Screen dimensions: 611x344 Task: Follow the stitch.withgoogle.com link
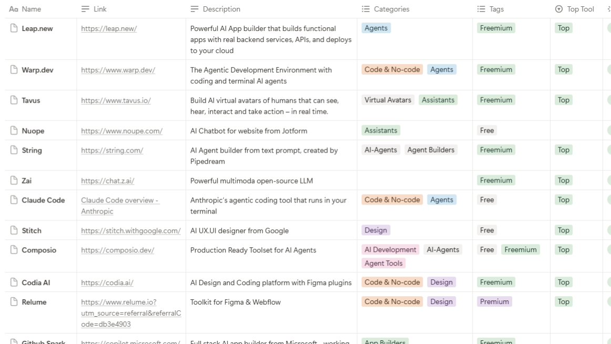131,230
